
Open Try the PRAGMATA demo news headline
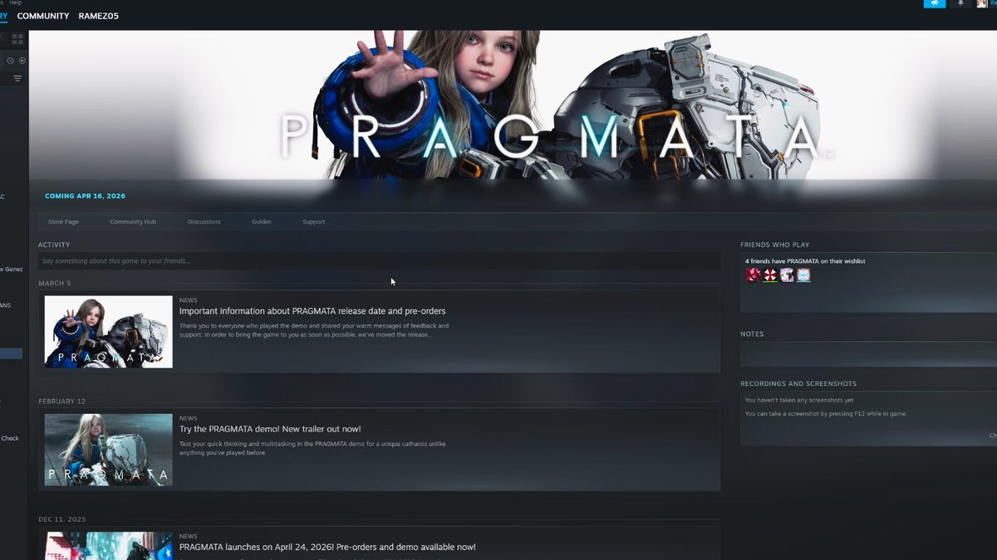pyautogui.click(x=270, y=429)
